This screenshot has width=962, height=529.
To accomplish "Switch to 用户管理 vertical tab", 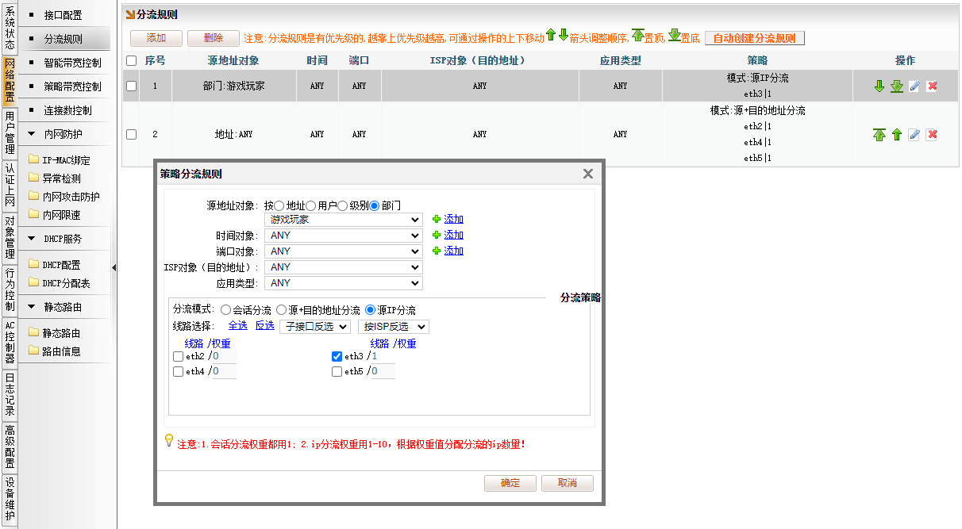I will [10, 132].
